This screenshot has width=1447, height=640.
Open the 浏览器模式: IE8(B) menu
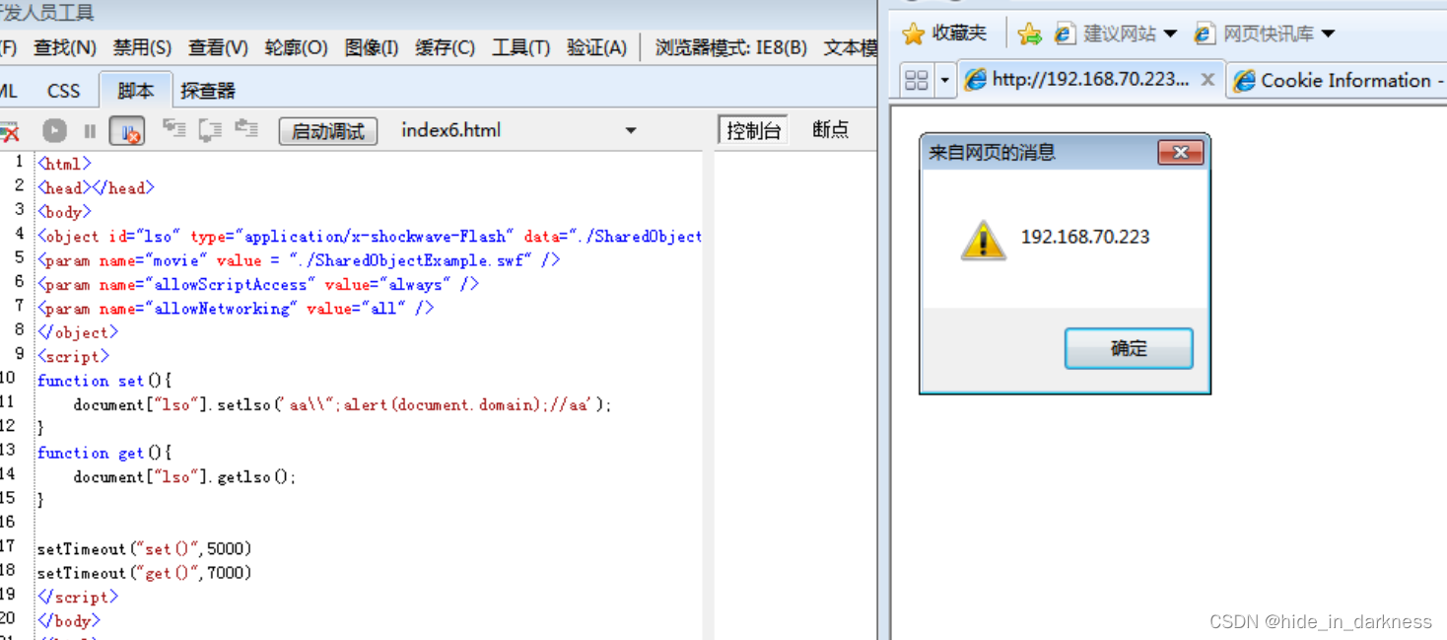[731, 47]
